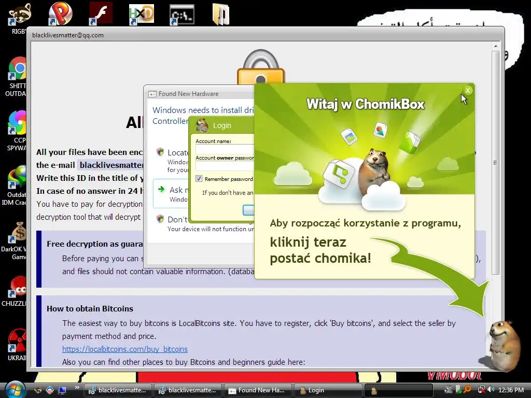Screen dimensions: 531x398
Task: Click the Found New Hardware title icon
Action: point(152,94)
